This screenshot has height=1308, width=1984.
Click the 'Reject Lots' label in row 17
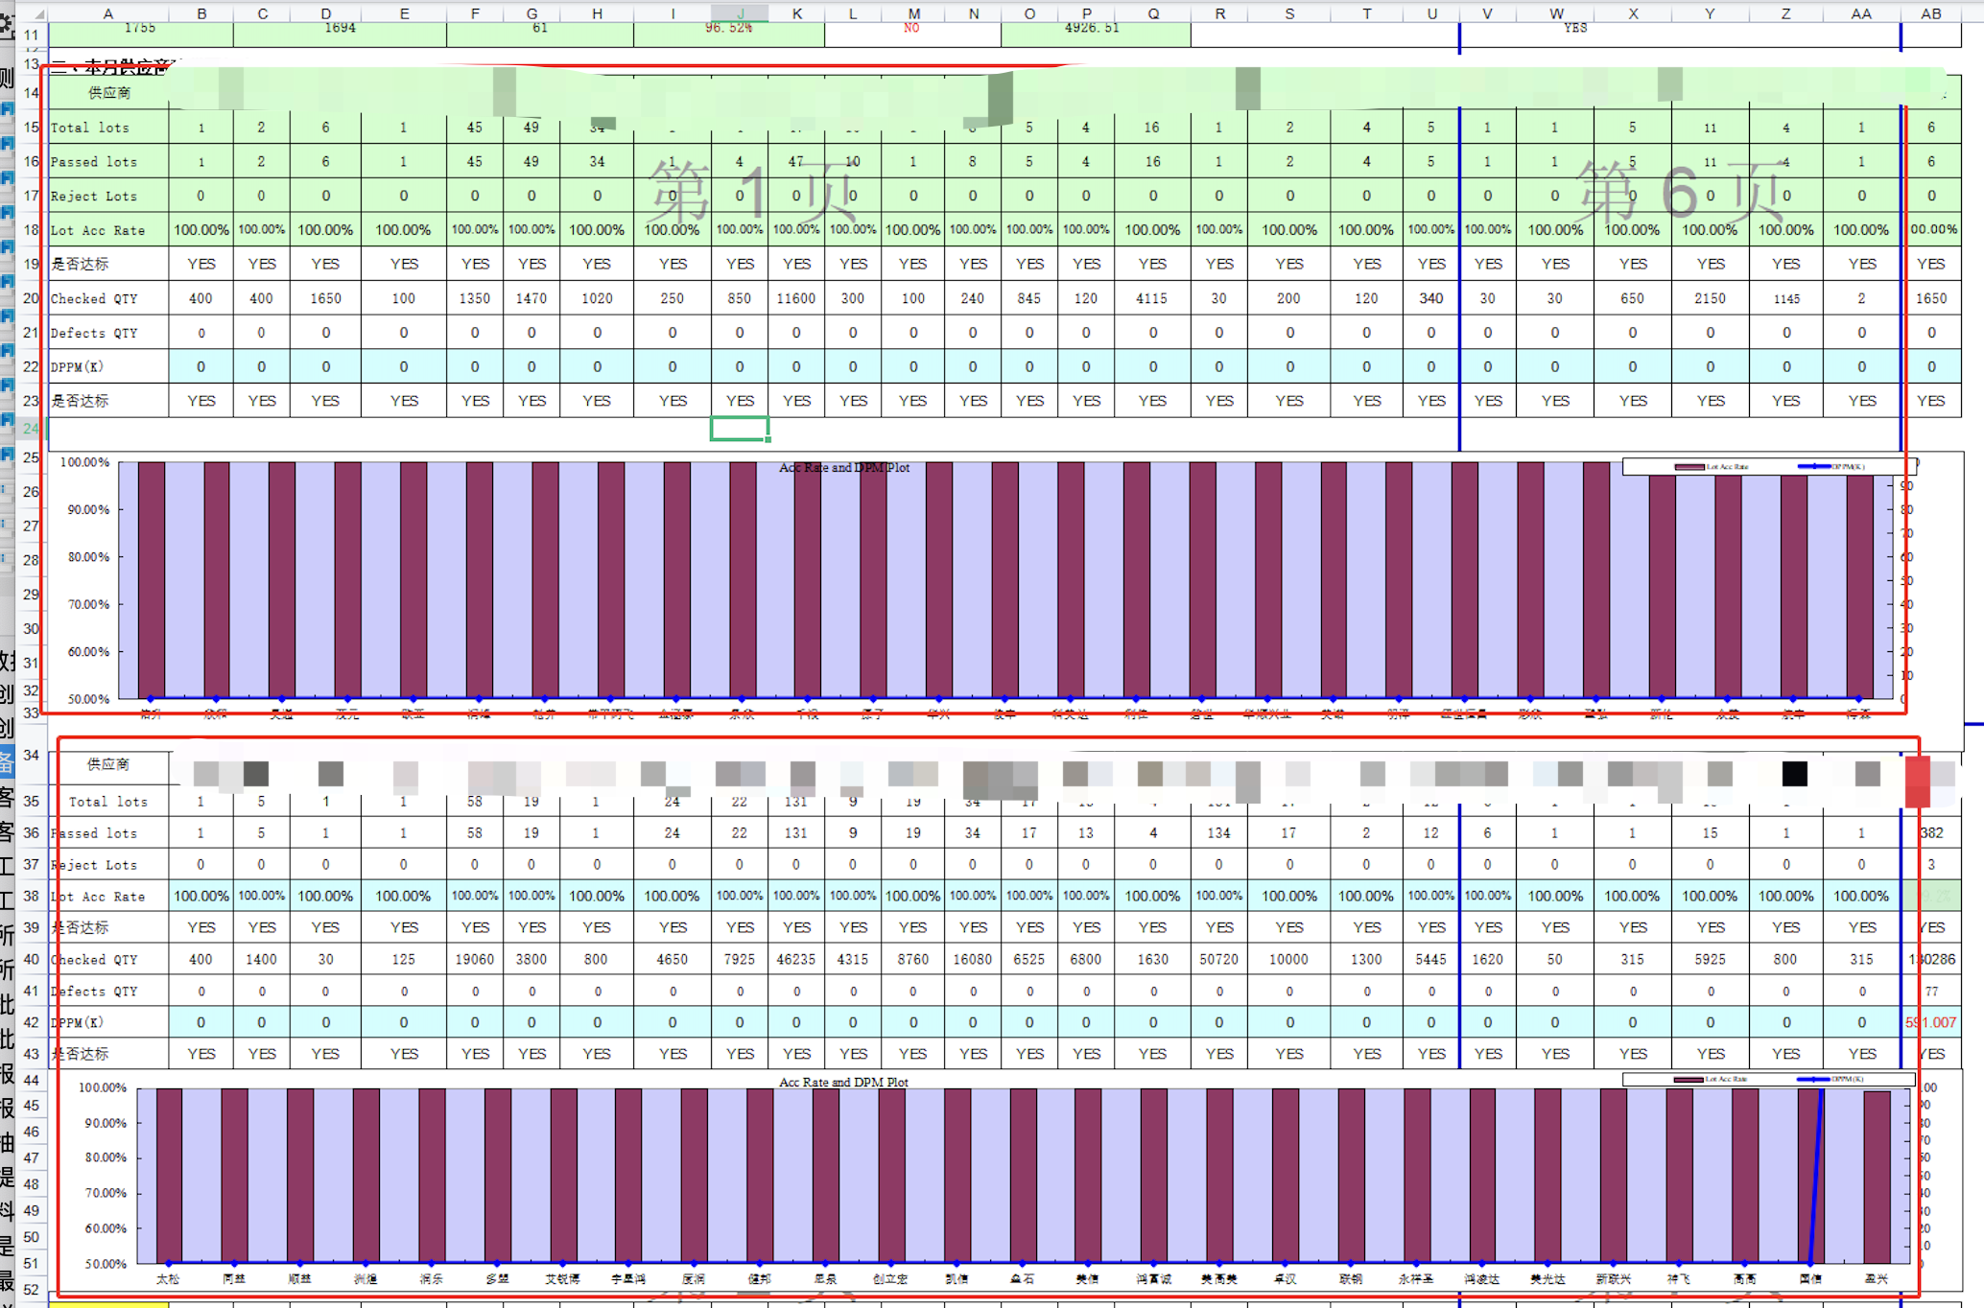coord(93,197)
